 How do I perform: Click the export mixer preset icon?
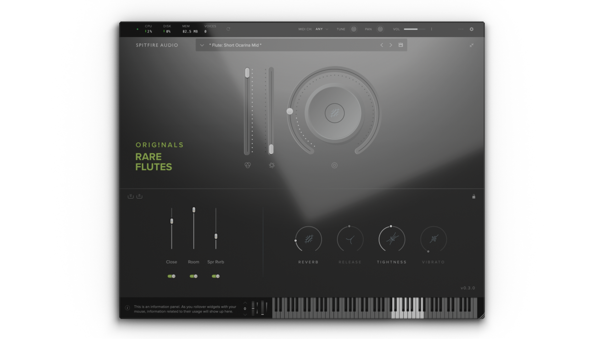coord(139,196)
